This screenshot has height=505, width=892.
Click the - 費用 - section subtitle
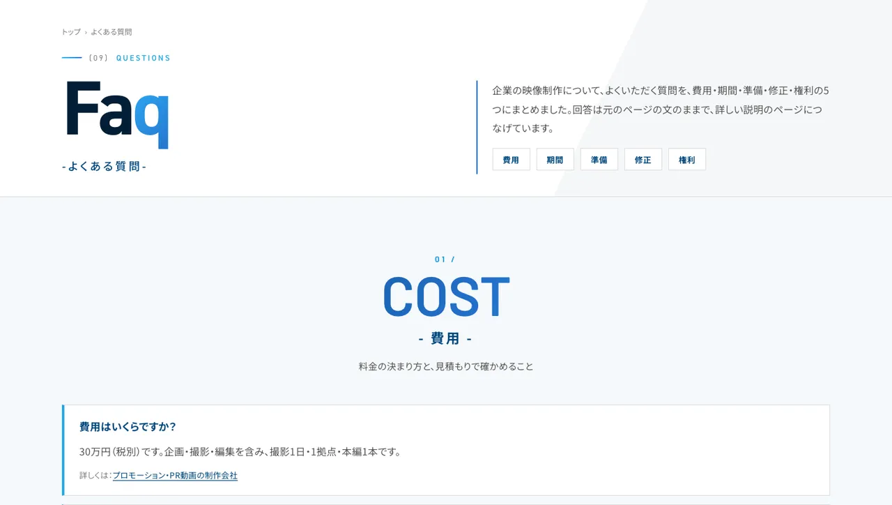tap(446, 338)
